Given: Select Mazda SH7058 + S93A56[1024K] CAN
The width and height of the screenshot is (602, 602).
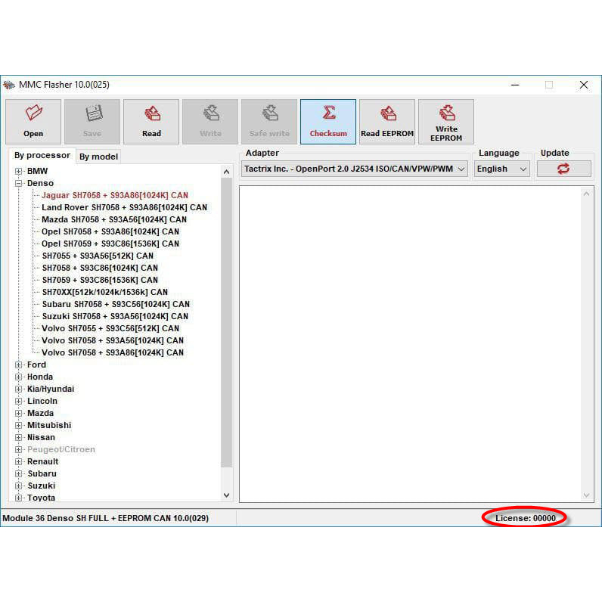Looking at the screenshot, I should click(114, 219).
